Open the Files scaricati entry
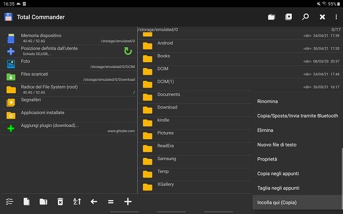343x214 pixels. [69, 77]
